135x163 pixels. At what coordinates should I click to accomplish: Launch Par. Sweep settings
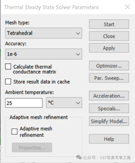109,78
